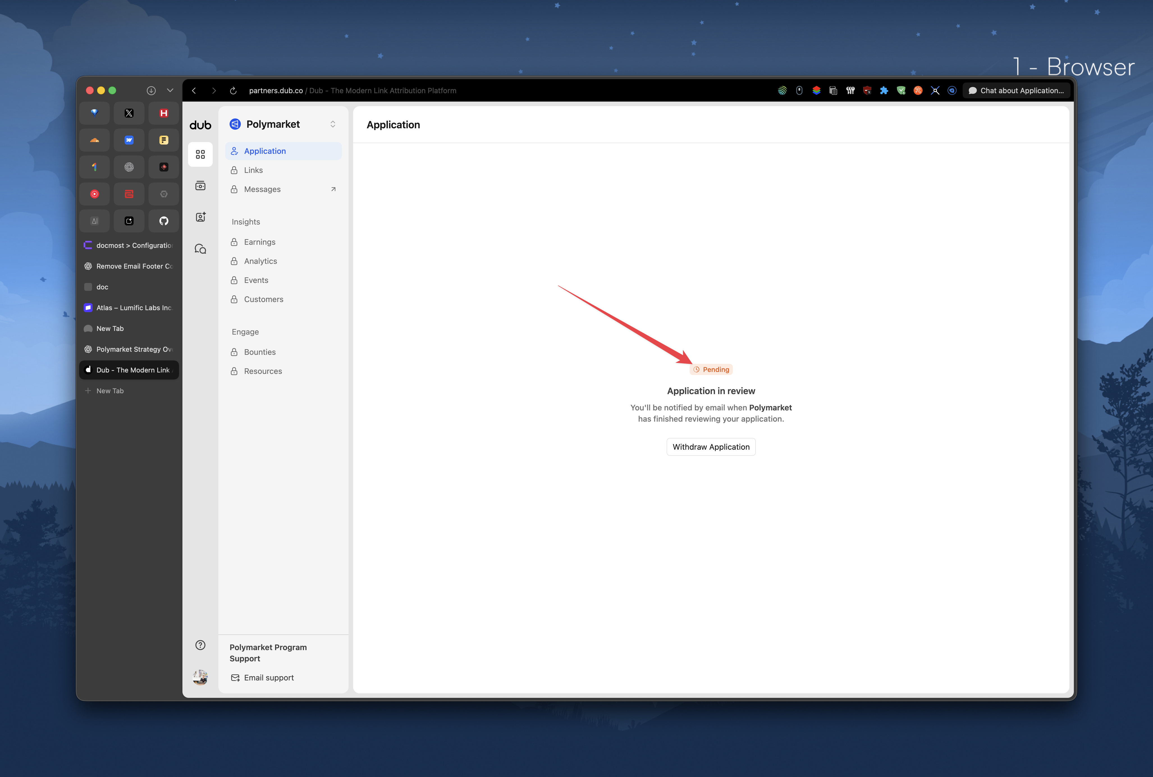
Task: Open the payouts wallet icon in rail
Action: pyautogui.click(x=200, y=186)
